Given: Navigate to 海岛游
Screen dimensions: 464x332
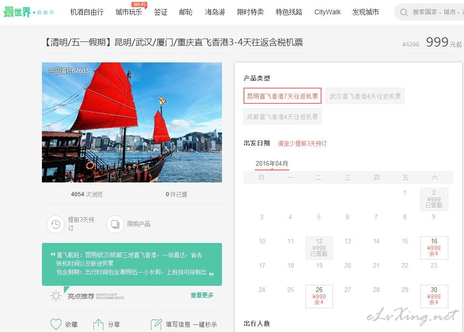Looking at the screenshot, I should pos(215,12).
